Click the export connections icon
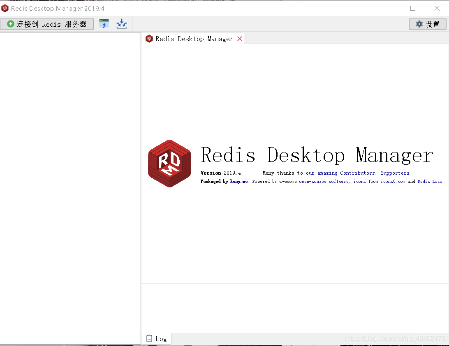 pyautogui.click(x=122, y=24)
